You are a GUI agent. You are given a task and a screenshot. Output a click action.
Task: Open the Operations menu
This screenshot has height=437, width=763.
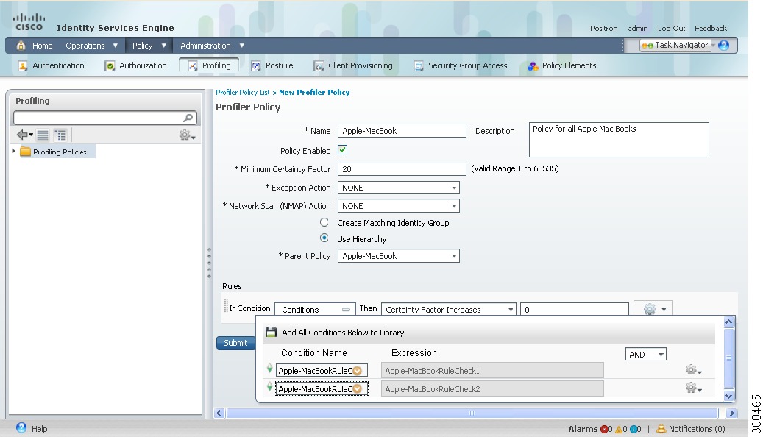[x=91, y=46]
